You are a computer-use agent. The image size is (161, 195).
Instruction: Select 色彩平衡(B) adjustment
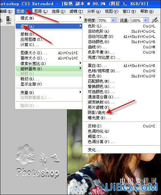(x=122, y=52)
